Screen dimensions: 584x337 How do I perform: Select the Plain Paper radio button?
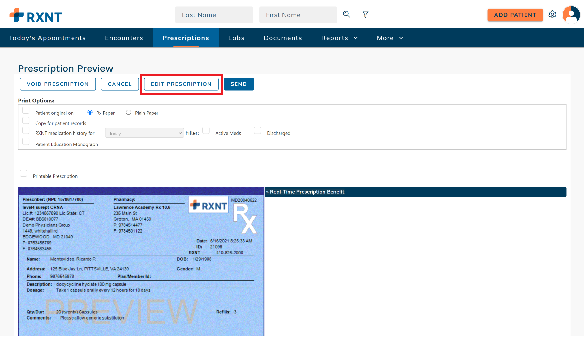tap(128, 112)
